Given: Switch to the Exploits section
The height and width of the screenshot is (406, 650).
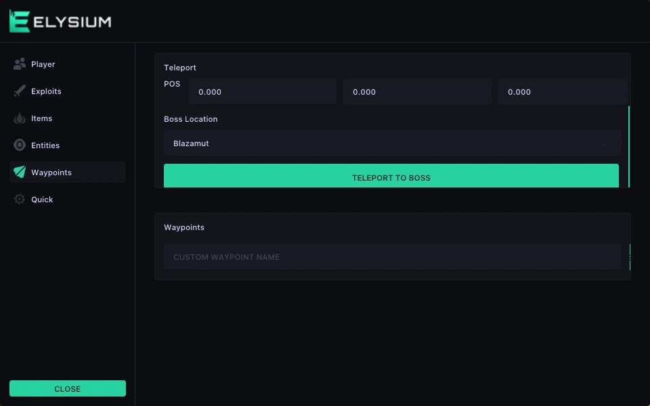Looking at the screenshot, I should [68, 91].
